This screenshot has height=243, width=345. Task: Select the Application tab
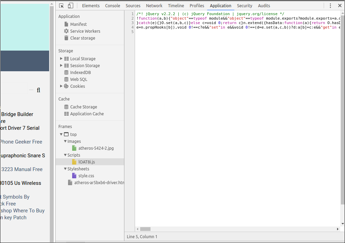pyautogui.click(x=221, y=6)
